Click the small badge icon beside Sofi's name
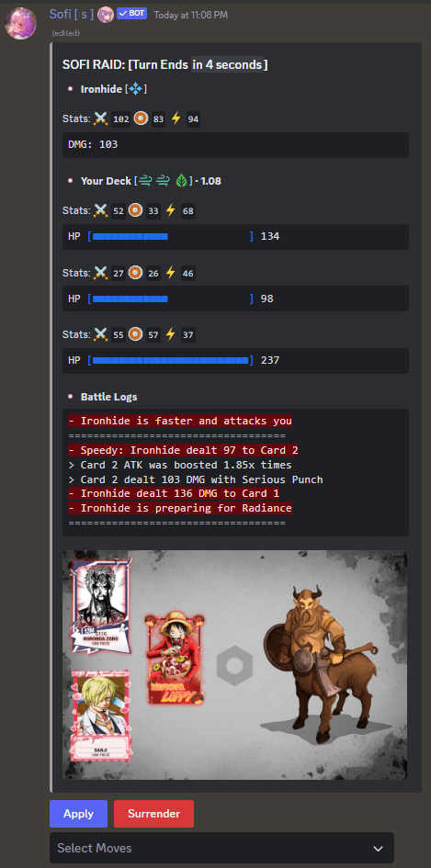The height and width of the screenshot is (868, 431). 106,15
